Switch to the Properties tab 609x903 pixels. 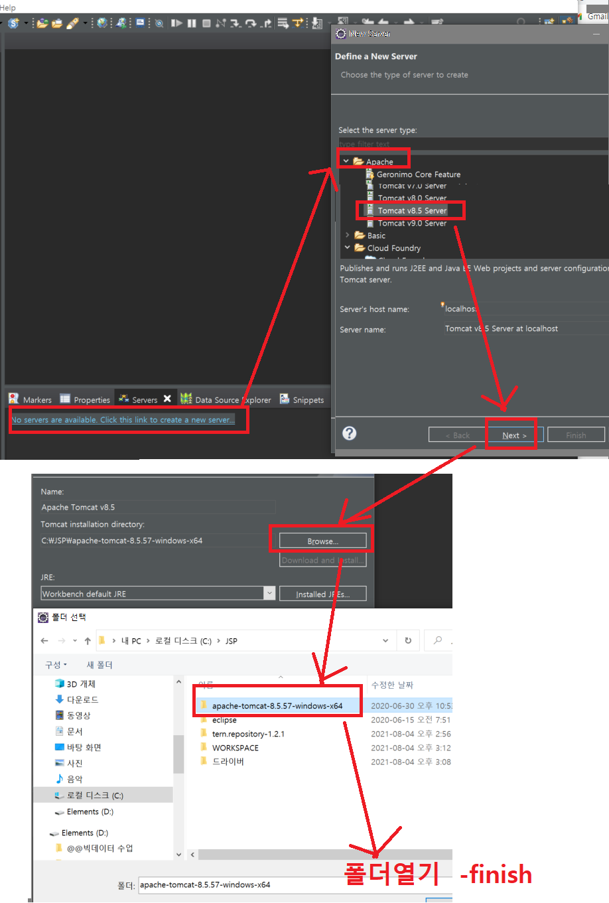click(85, 399)
